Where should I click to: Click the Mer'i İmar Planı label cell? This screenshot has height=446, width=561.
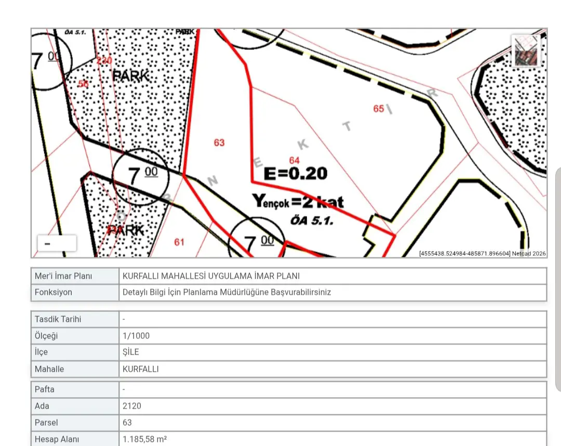click(75, 276)
